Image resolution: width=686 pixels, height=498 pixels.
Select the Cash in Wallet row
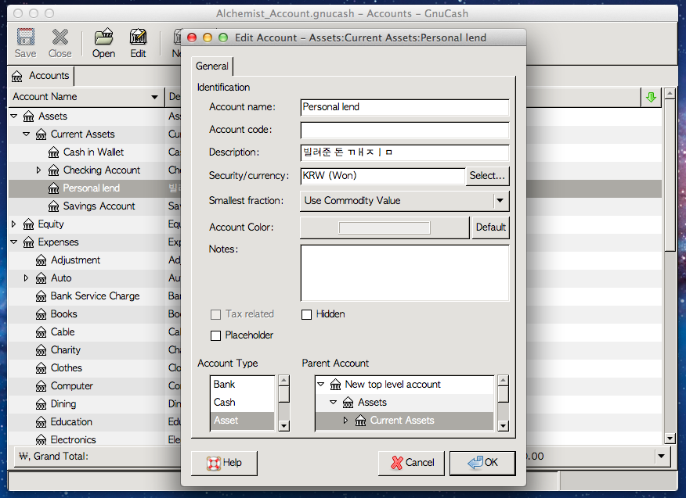(x=334, y=152)
